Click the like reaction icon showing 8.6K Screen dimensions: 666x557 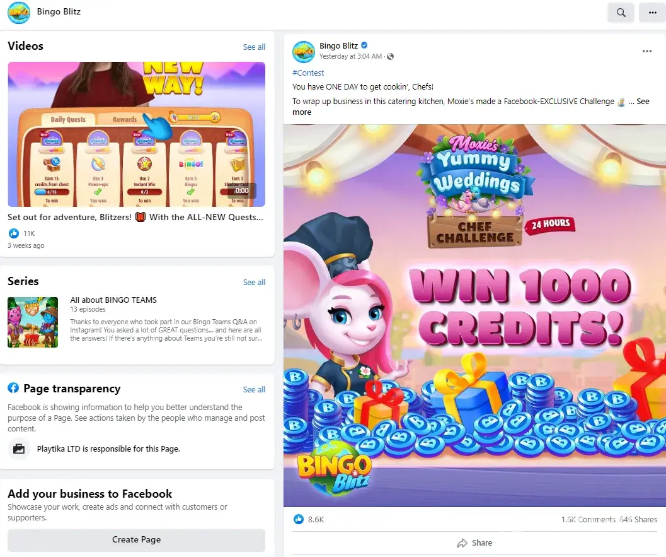coord(299,519)
